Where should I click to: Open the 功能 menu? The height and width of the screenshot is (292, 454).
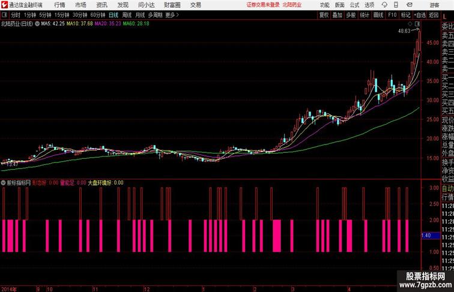click(x=324, y=5)
